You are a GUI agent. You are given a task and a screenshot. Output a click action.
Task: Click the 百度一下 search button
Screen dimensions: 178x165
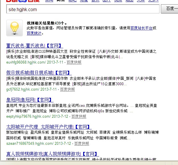click(x=170, y=9)
